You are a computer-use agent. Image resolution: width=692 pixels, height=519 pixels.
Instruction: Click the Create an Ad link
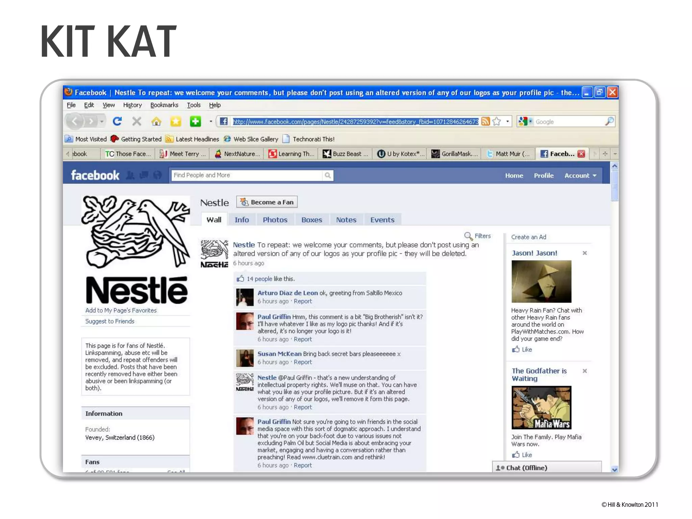(x=528, y=237)
